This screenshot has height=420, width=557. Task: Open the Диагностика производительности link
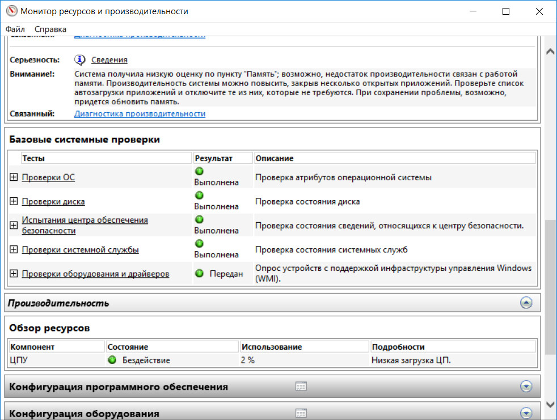(140, 113)
